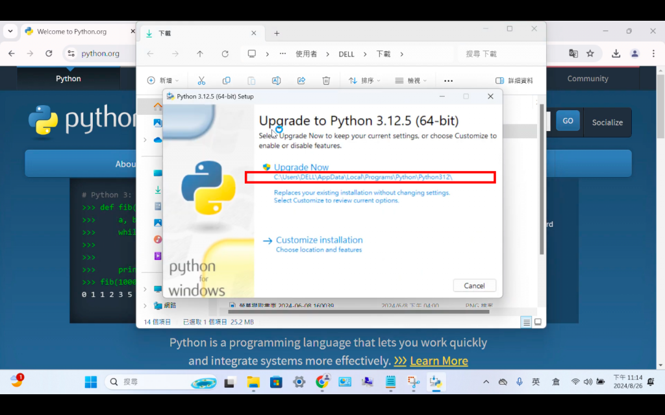Expand the 網路 network tree node
665x415 pixels.
point(145,305)
